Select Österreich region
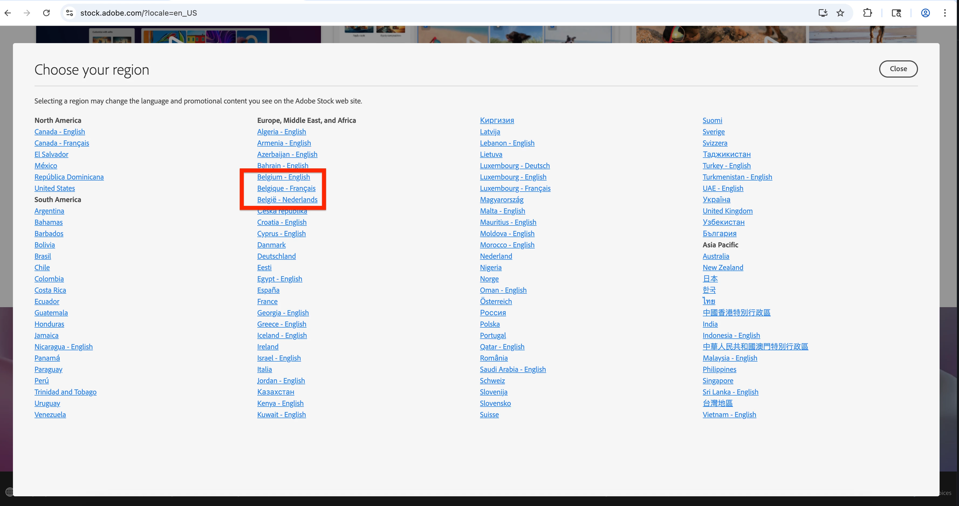959x506 pixels. tap(496, 301)
